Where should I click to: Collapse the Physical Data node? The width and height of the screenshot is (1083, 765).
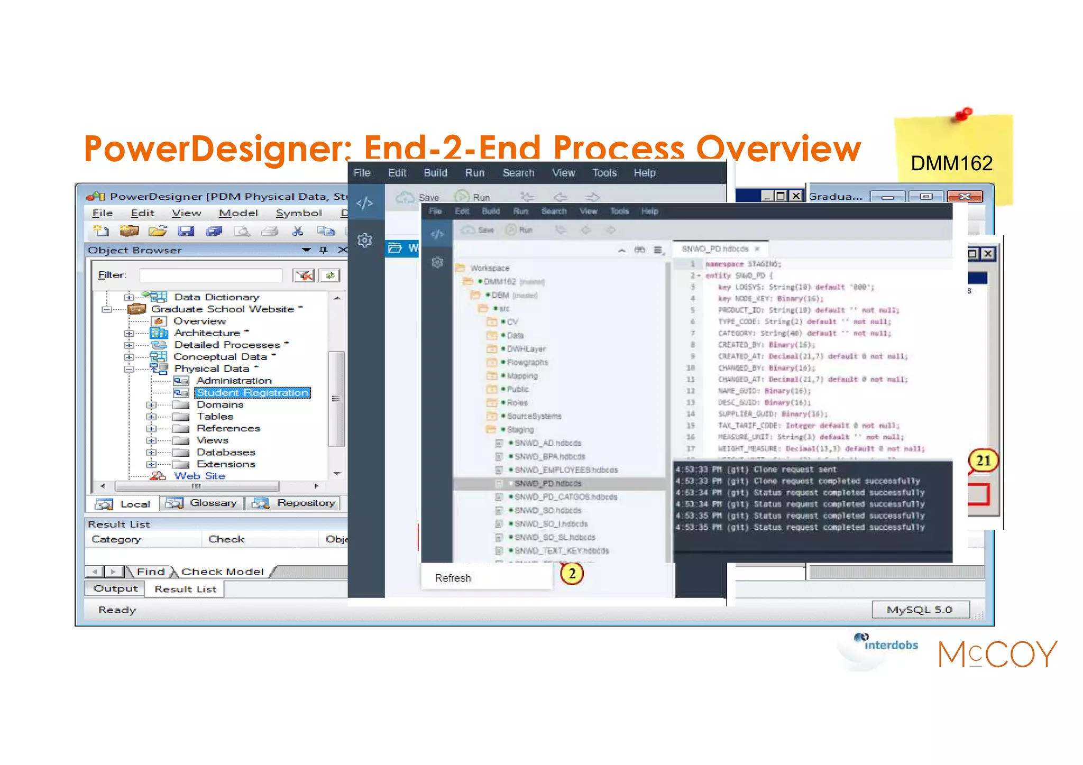pos(129,369)
